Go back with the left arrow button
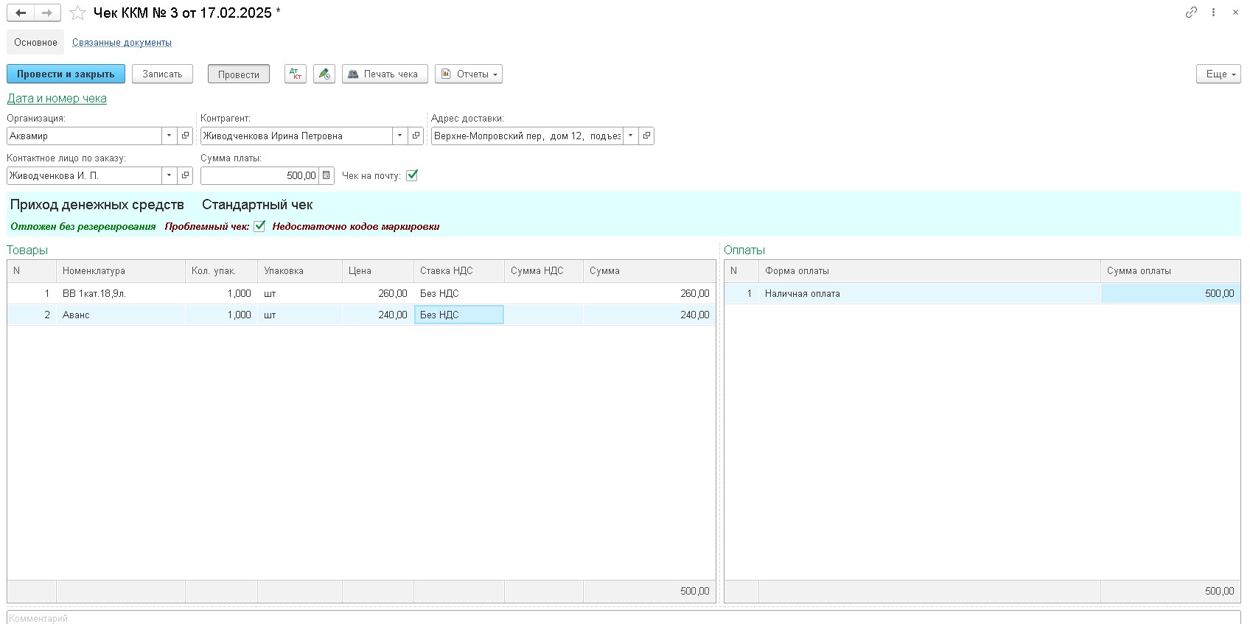This screenshot has width=1250, height=624. 21,13
